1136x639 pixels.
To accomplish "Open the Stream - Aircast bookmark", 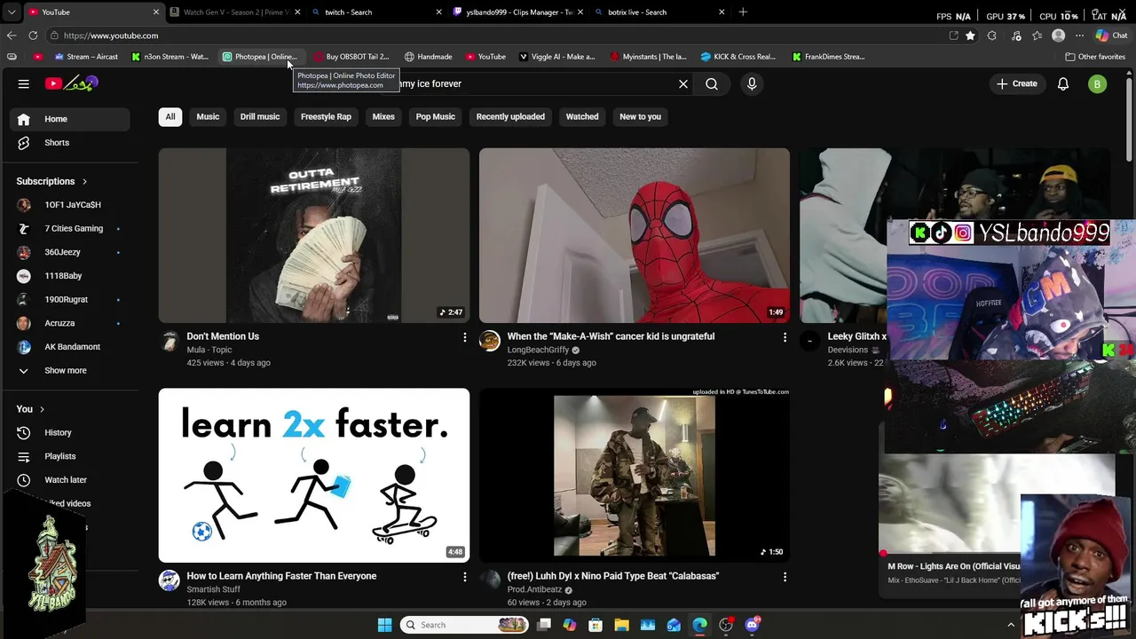I will (x=86, y=57).
